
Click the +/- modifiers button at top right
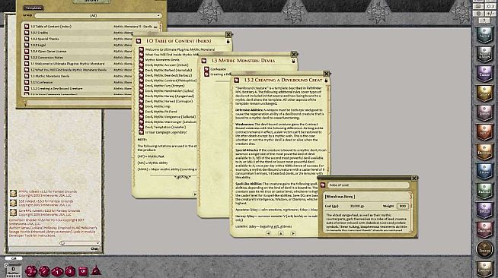[491, 14]
